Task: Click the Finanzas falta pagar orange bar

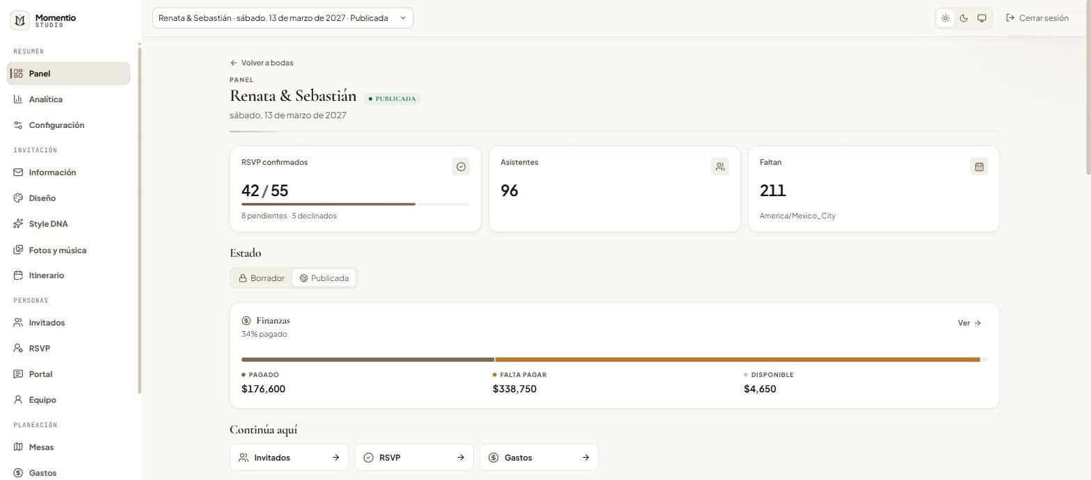Action: coord(738,360)
